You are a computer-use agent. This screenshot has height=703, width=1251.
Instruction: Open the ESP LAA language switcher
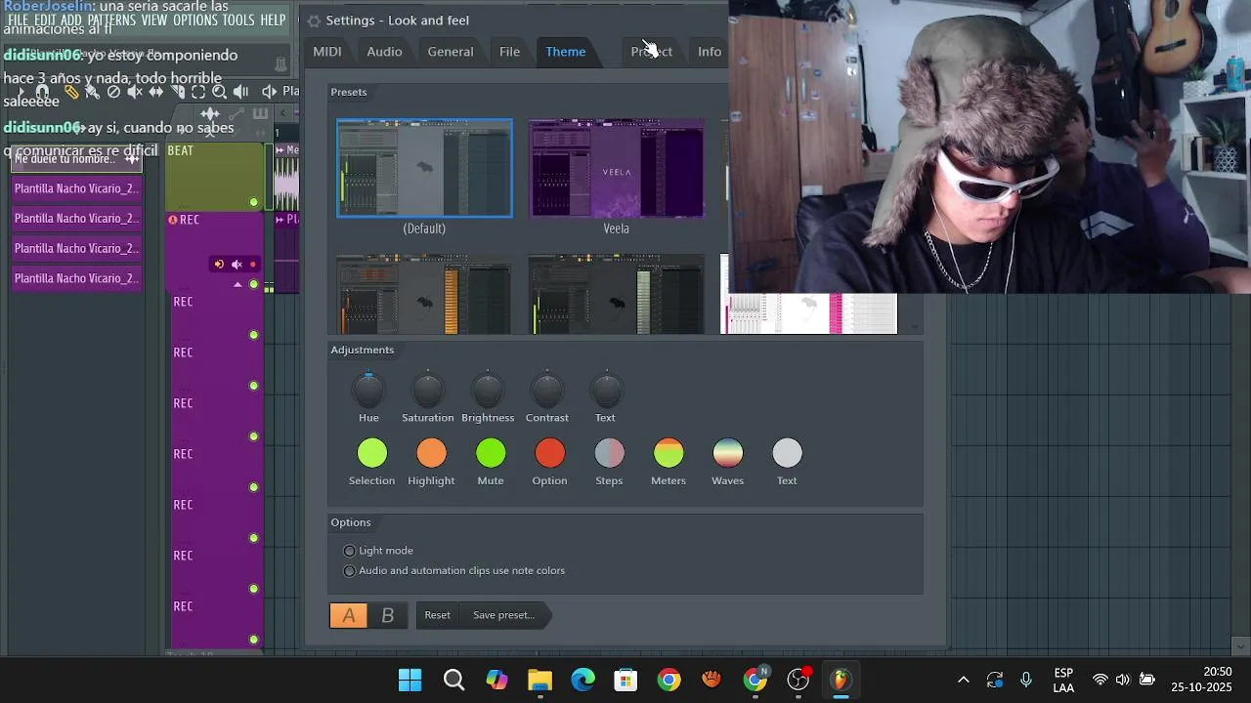click(x=1063, y=680)
